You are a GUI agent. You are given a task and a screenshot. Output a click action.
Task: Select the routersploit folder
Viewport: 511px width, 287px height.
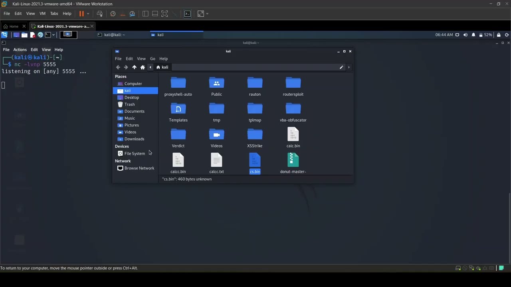(293, 86)
